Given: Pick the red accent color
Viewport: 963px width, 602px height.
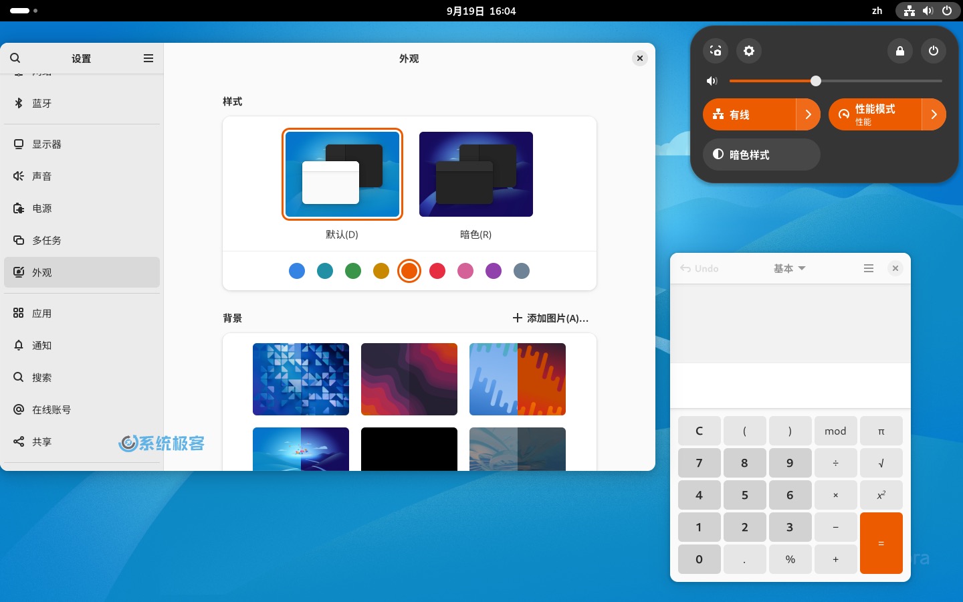Looking at the screenshot, I should pos(437,271).
